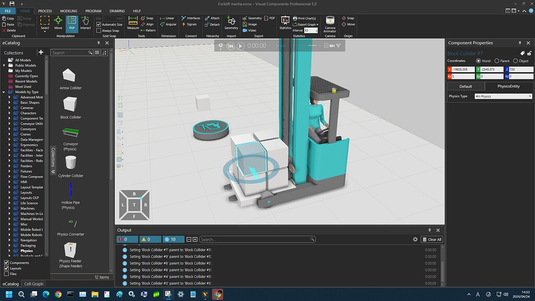Click the eCatalog search box
Screen dimensions: 535x301
point(72,53)
